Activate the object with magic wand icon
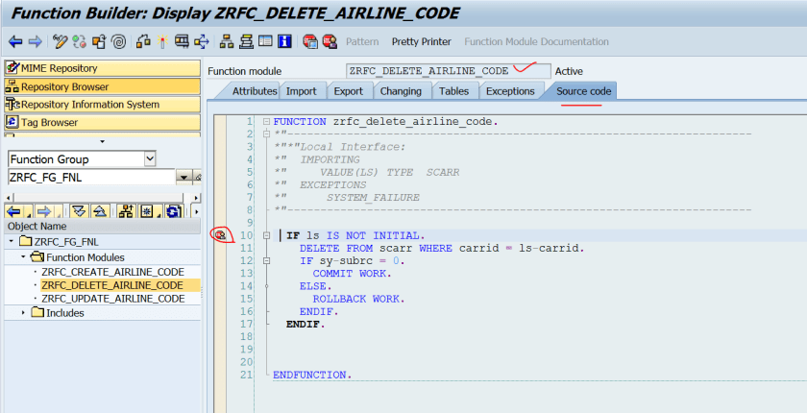 point(162,41)
